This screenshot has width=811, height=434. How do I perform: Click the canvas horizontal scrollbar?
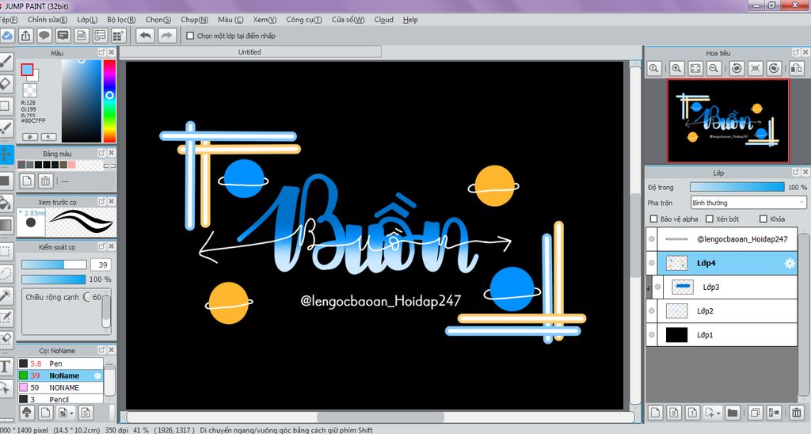(379, 417)
